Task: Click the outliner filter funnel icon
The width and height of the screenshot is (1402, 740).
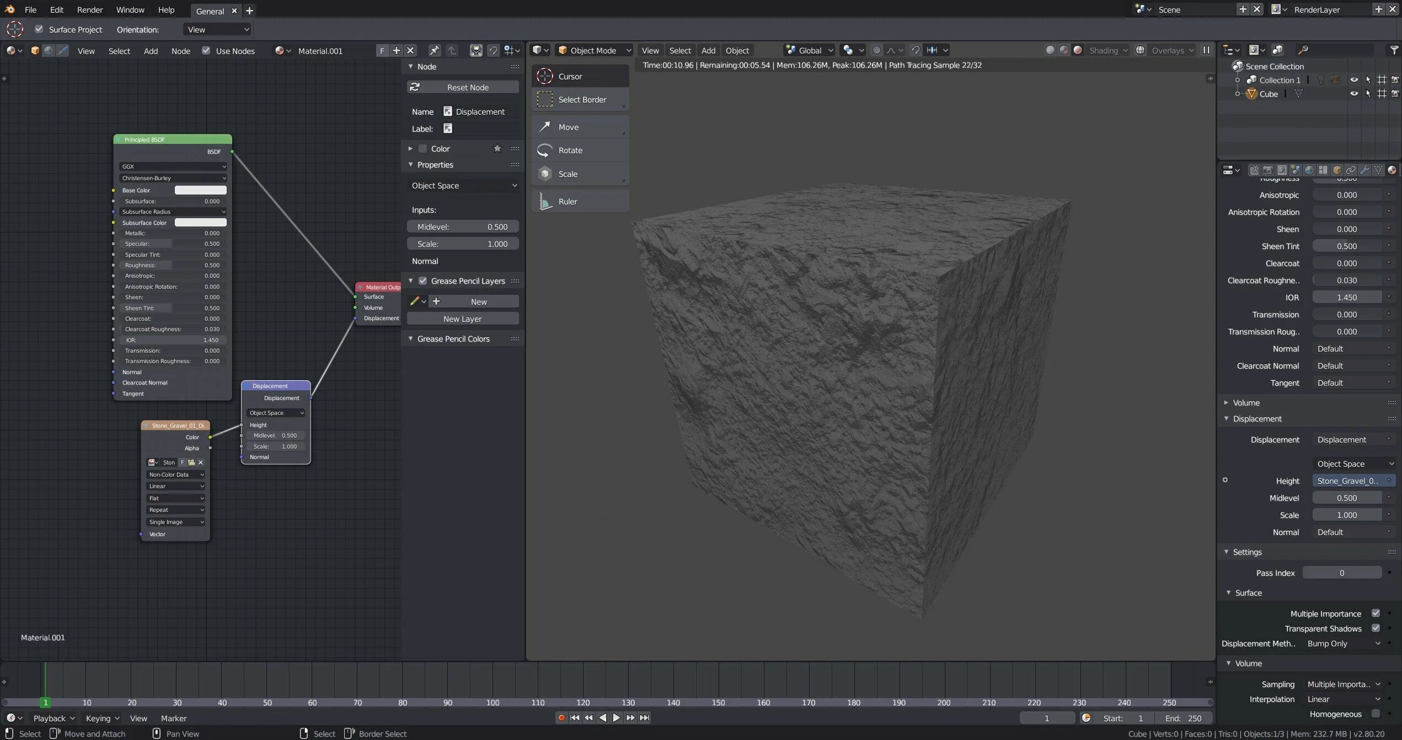Action: tap(1394, 50)
